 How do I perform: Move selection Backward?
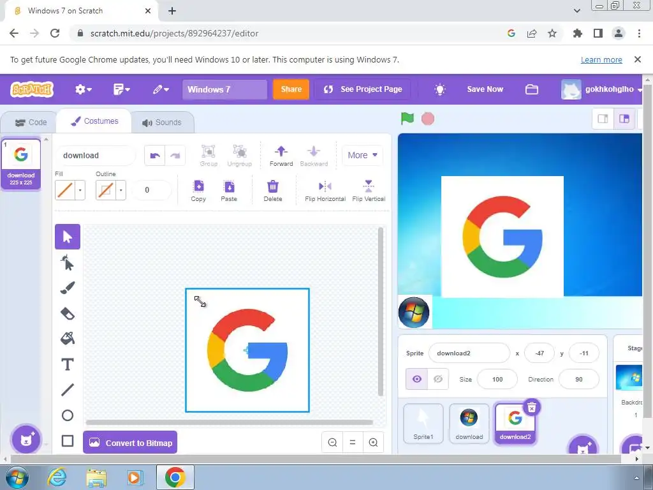pyautogui.click(x=314, y=156)
